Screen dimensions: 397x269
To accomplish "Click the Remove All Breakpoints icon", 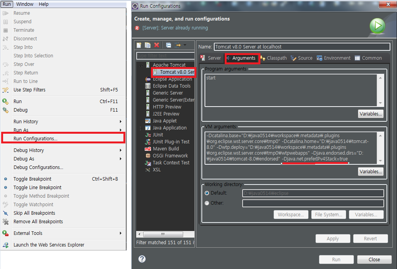I will pos(5,222).
